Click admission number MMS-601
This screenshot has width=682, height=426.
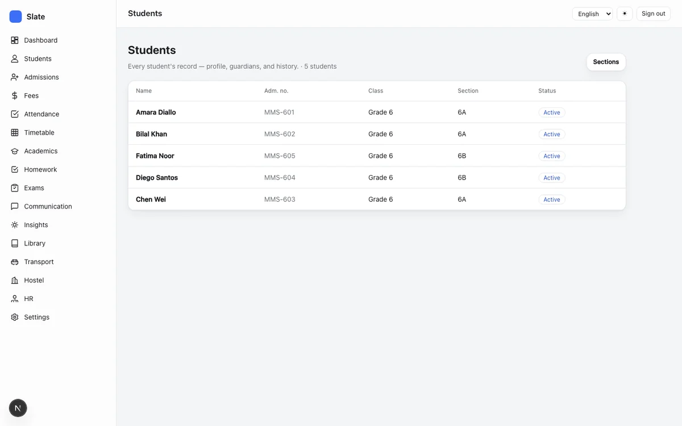[280, 112]
